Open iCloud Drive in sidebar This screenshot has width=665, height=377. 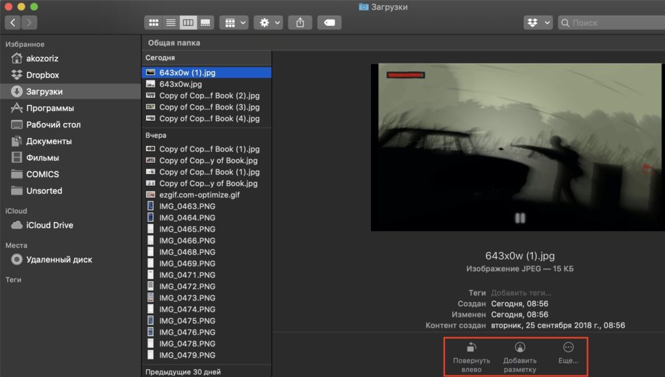49,225
